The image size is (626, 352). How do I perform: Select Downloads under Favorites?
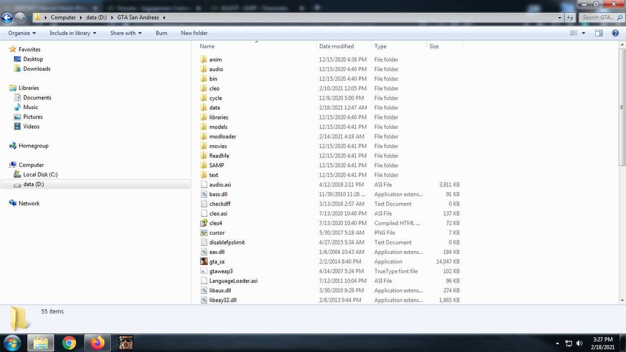tap(37, 69)
